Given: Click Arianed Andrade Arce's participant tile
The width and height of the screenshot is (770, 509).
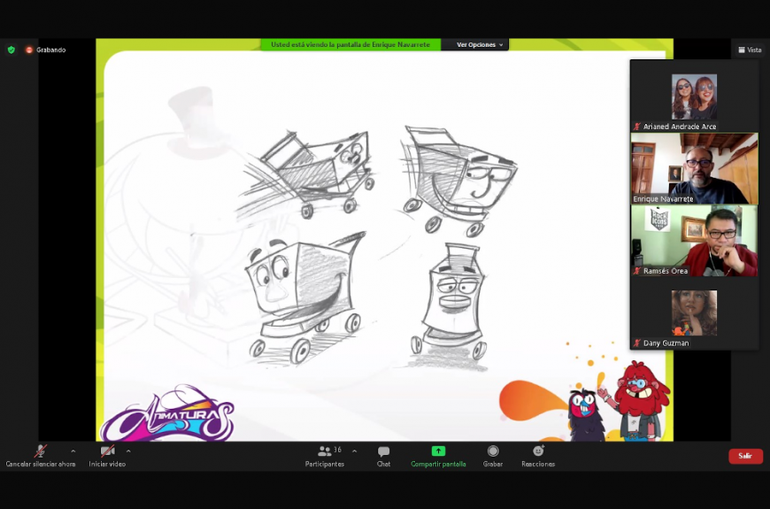Looking at the screenshot, I should (x=694, y=96).
